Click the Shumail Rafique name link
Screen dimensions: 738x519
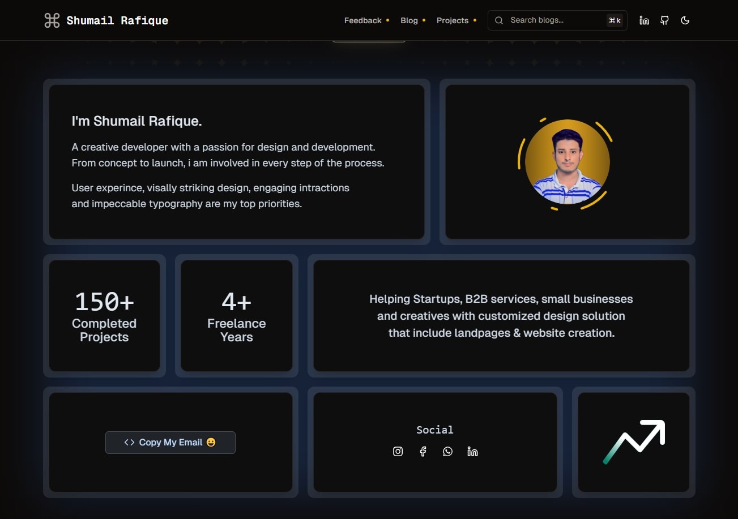117,20
